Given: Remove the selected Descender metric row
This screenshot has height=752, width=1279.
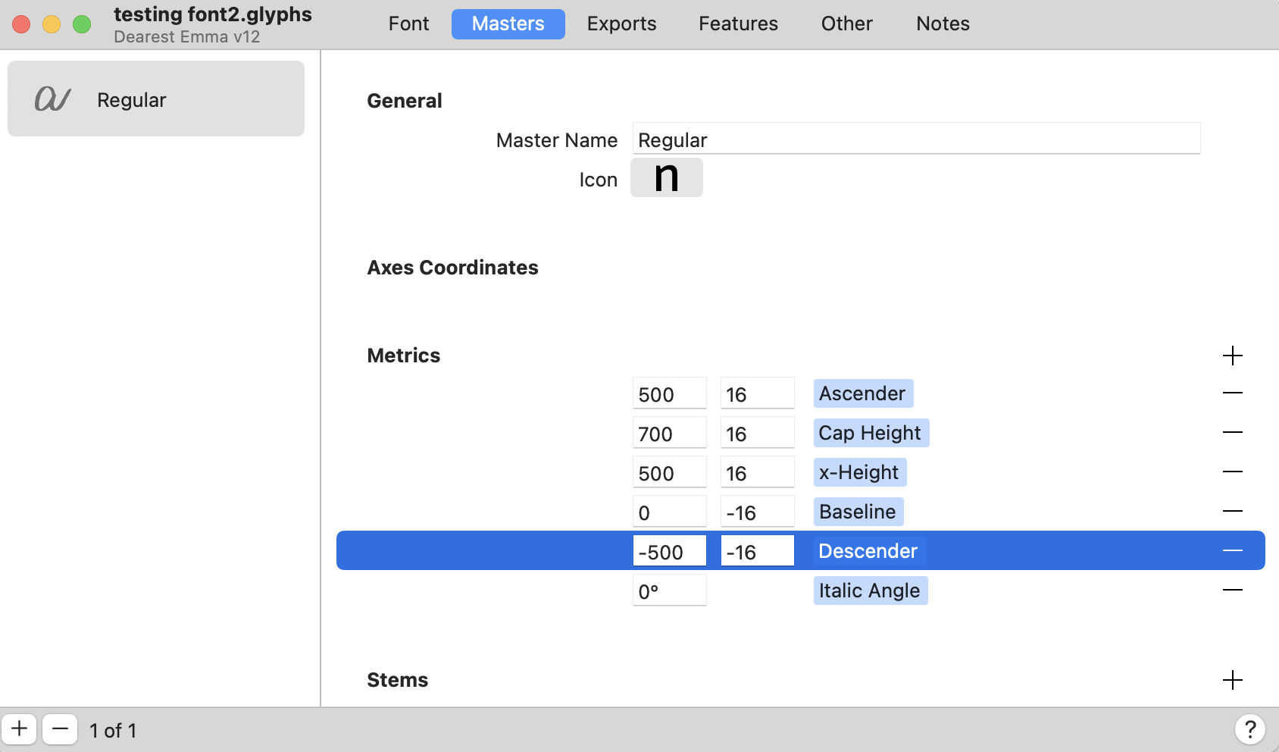Looking at the screenshot, I should (1233, 550).
